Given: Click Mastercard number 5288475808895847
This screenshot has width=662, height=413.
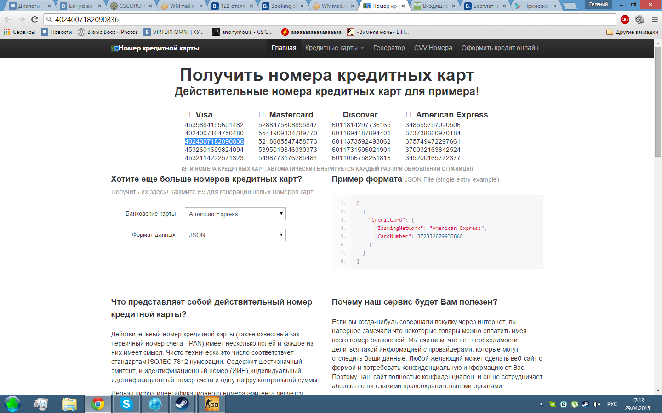Looking at the screenshot, I should (288, 125).
